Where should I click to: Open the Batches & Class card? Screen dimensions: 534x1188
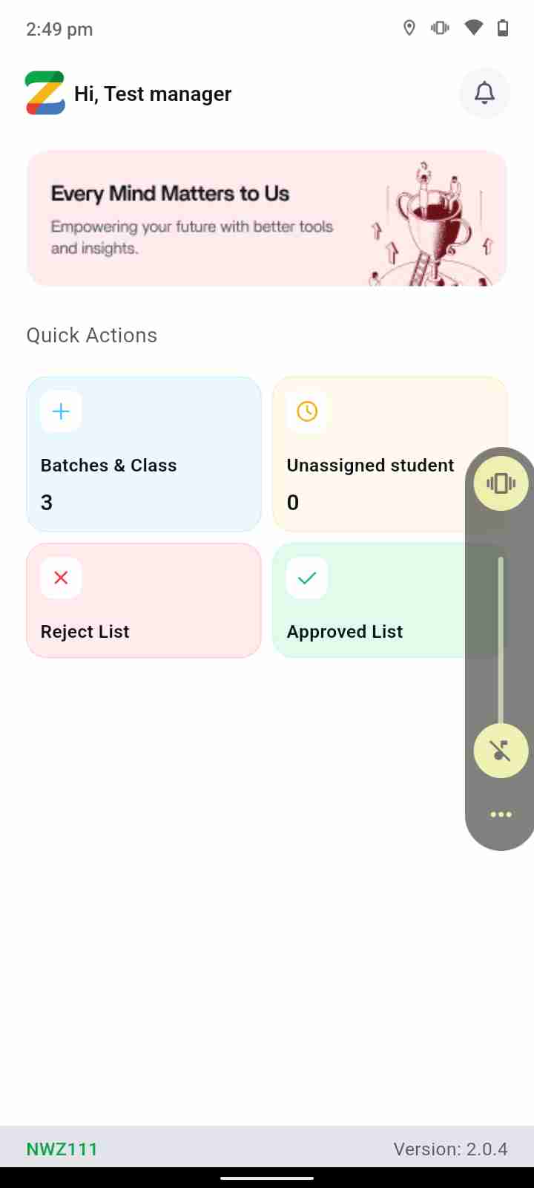click(144, 475)
